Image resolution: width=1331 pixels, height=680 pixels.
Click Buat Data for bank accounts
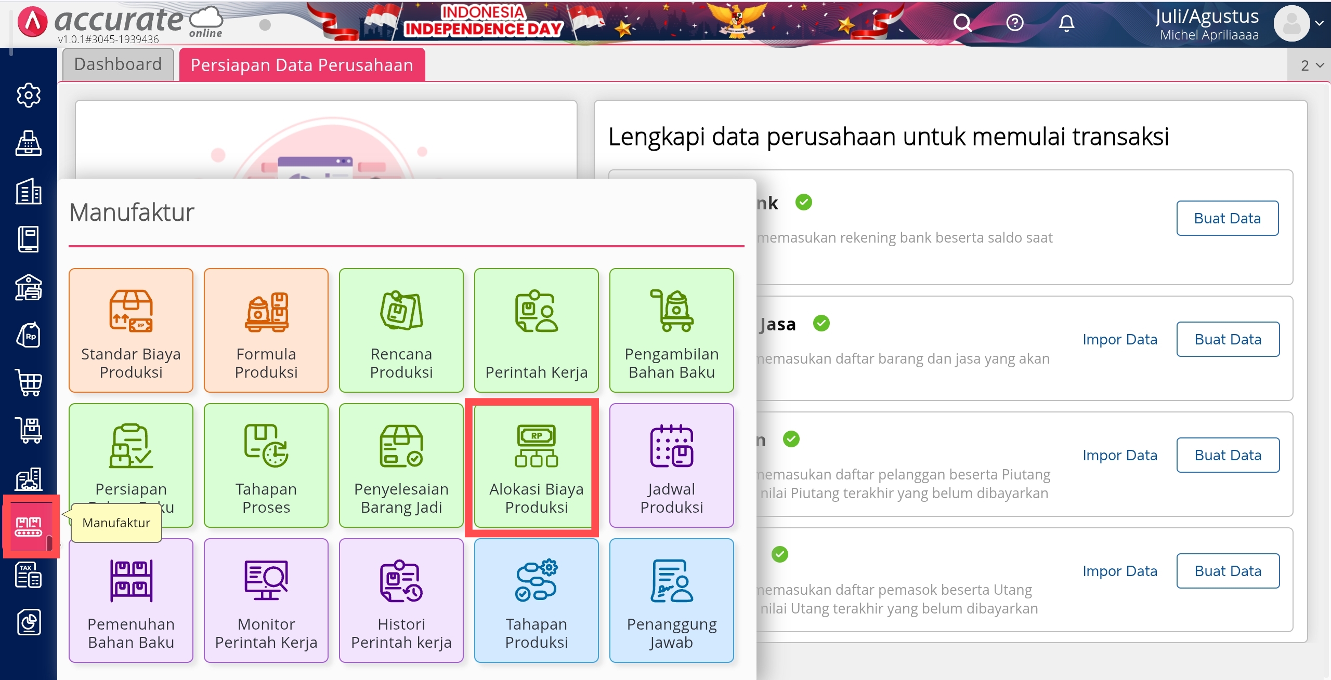click(1227, 218)
